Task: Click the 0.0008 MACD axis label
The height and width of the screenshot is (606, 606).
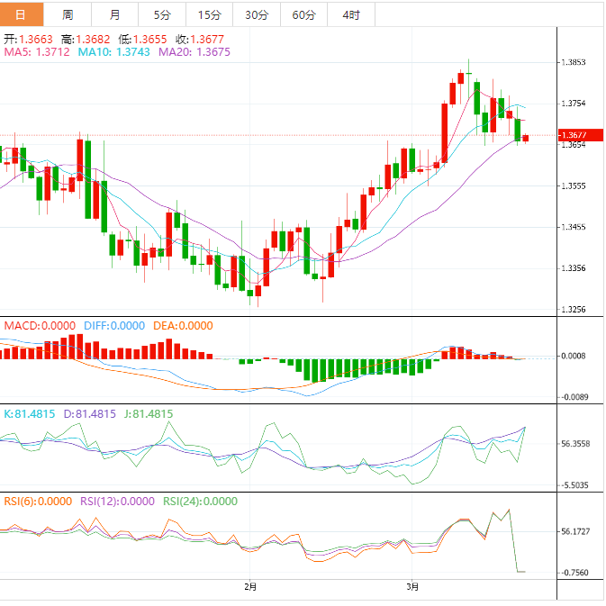Action: click(x=574, y=356)
